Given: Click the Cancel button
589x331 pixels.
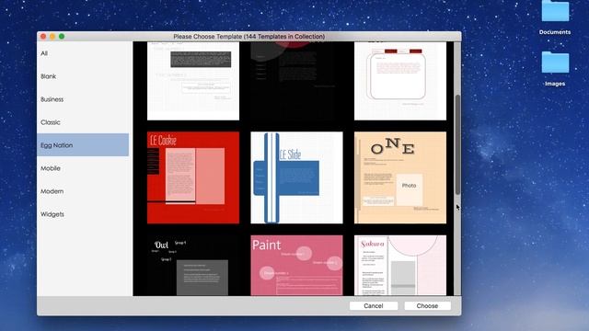Looking at the screenshot, I should [x=374, y=306].
